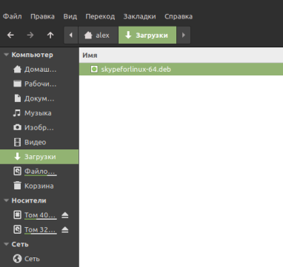Open the Справка menu
Image resolution: width=283 pixels, height=267 pixels.
pos(179,16)
